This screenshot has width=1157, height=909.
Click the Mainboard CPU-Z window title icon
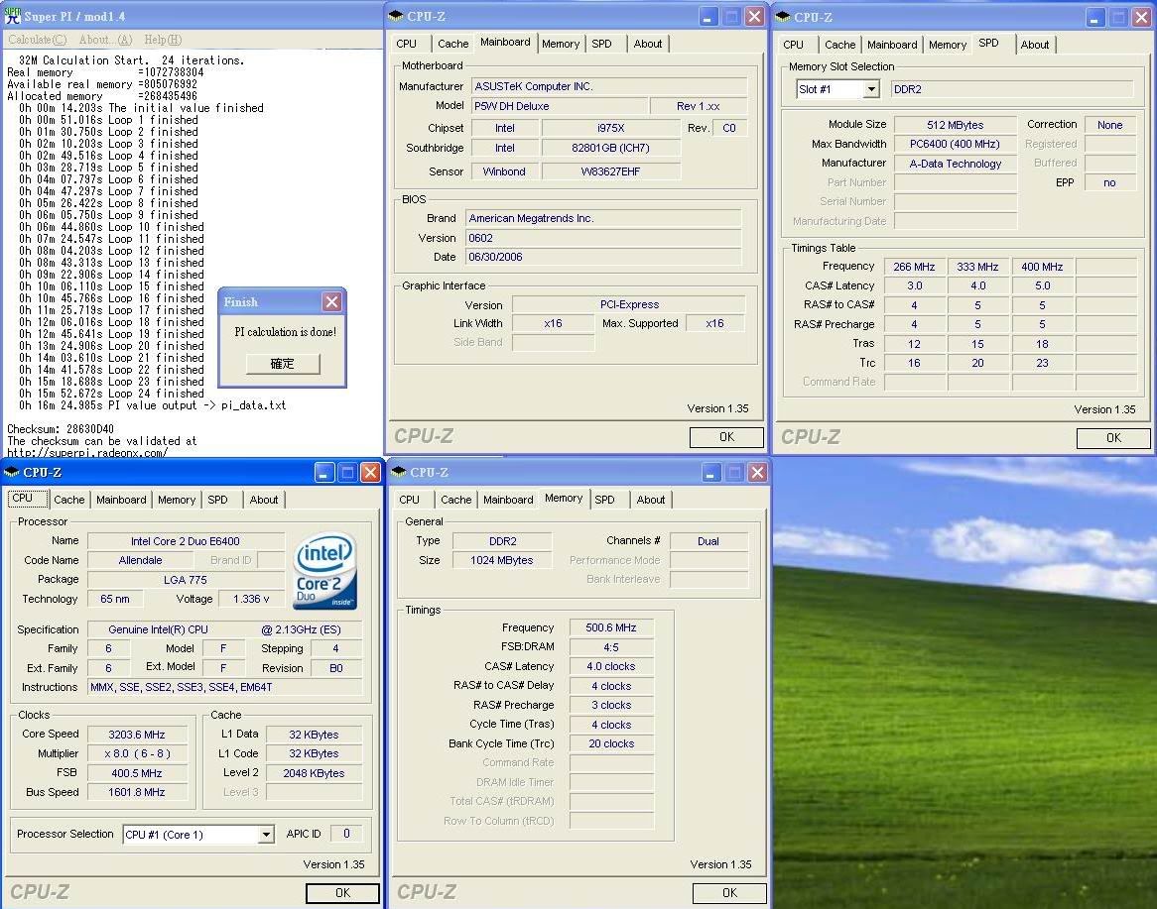tap(396, 16)
